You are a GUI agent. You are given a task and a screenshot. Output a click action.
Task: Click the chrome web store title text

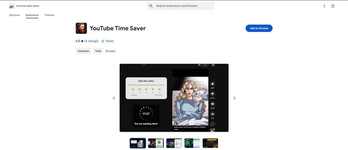(28, 6)
